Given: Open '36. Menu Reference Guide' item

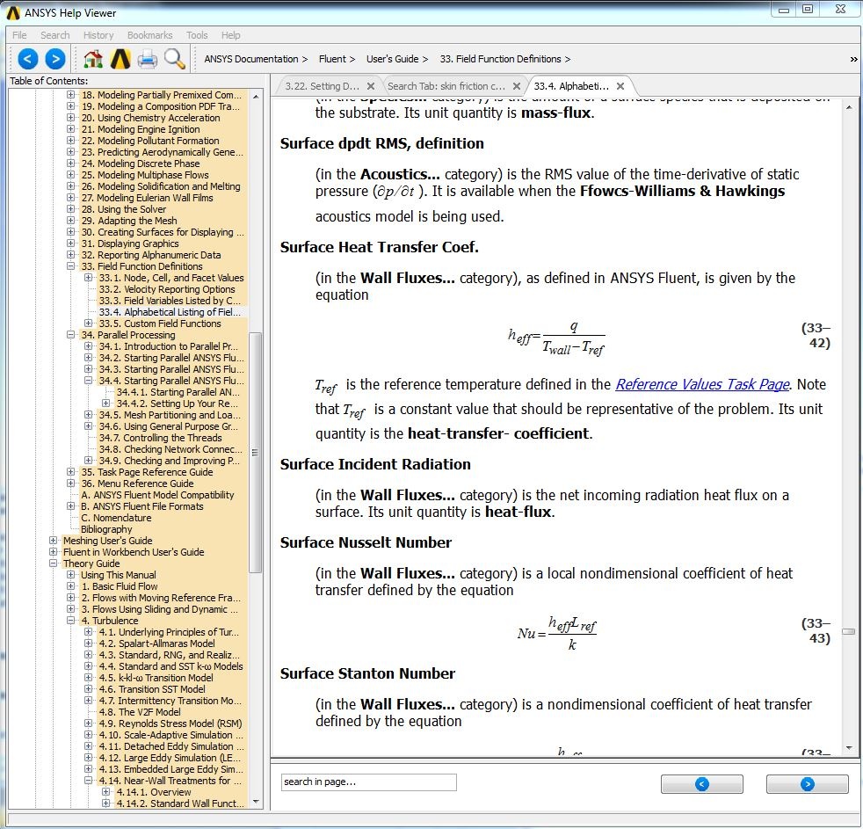Looking at the screenshot, I should pos(137,484).
